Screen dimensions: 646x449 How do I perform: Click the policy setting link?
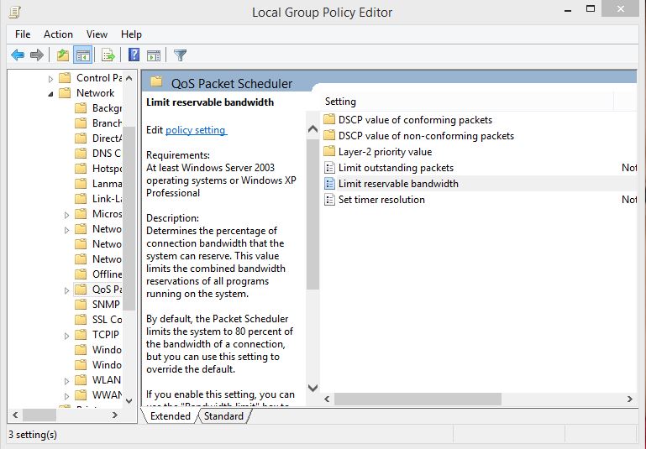[x=196, y=130]
